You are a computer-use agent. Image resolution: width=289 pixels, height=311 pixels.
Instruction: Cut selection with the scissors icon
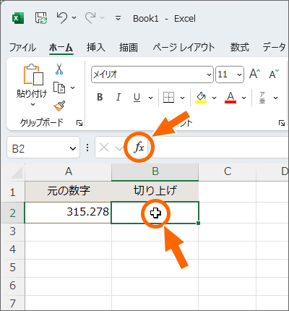59,69
